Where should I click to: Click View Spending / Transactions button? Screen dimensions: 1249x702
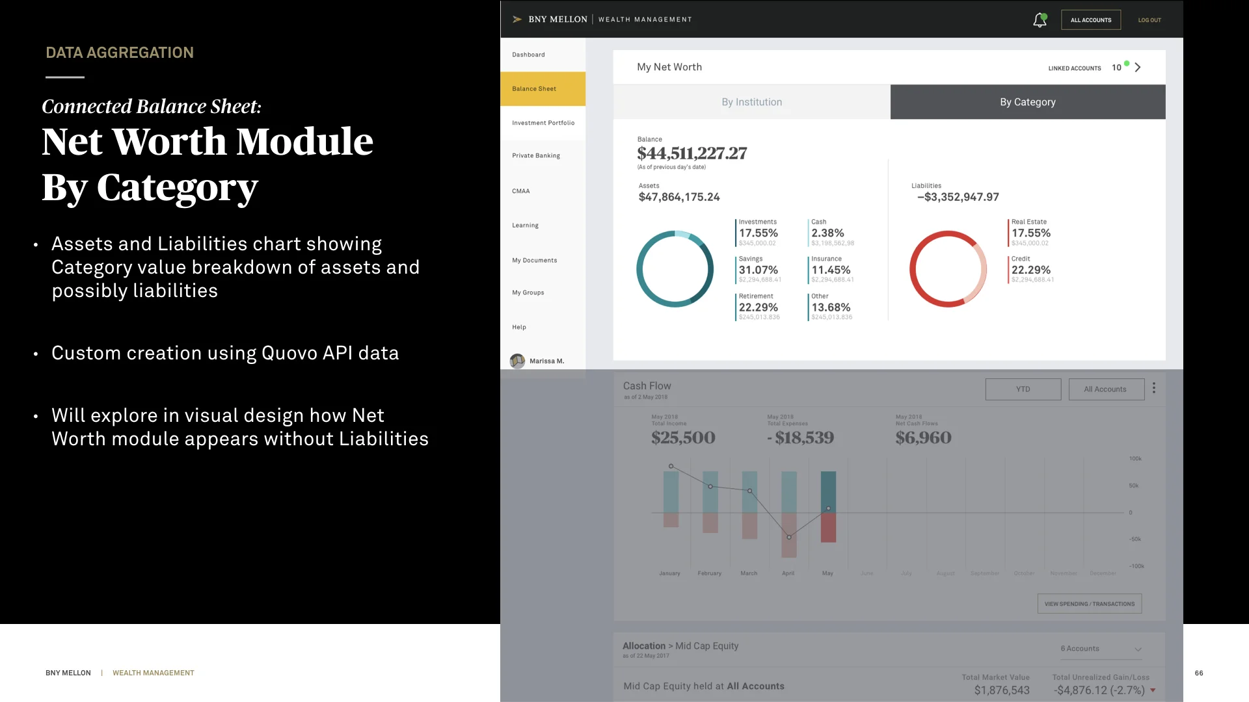(x=1089, y=604)
